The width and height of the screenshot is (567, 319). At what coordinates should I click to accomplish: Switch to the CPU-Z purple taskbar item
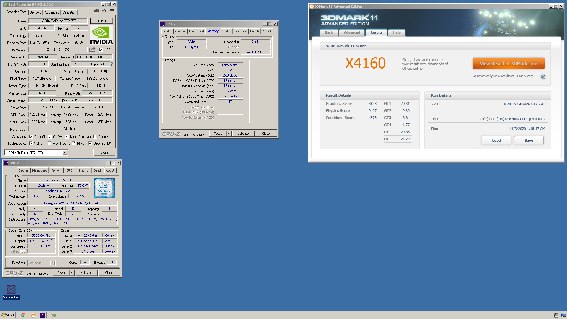coord(43,315)
